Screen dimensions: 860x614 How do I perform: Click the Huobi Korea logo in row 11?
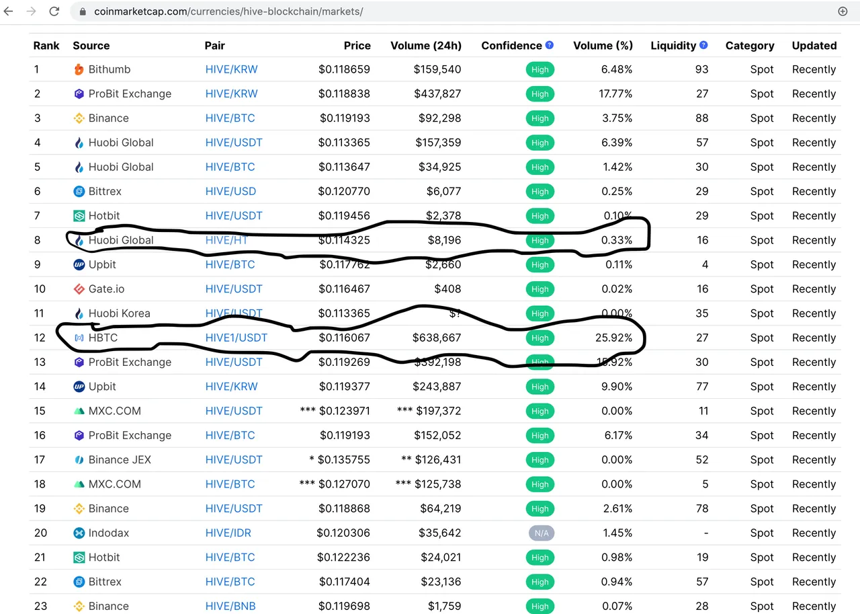point(79,313)
